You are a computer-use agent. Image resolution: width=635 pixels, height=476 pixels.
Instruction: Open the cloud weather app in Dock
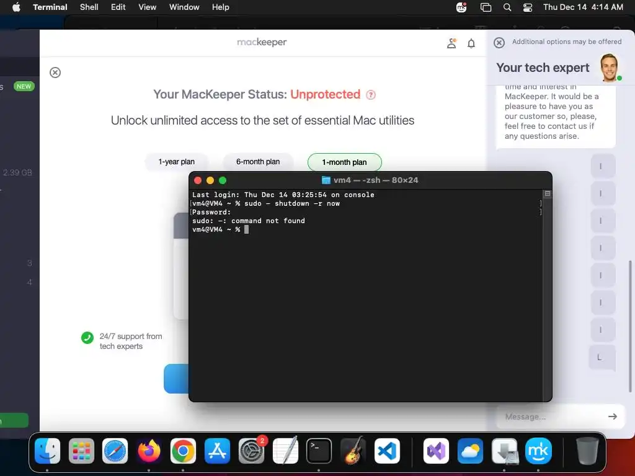pyautogui.click(x=470, y=451)
